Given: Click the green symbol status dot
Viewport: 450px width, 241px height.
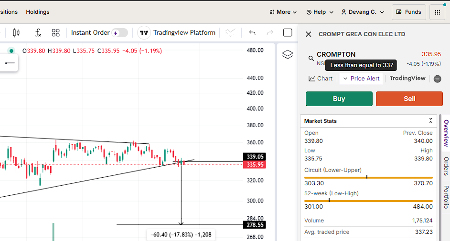Looking at the screenshot, I should click(x=11, y=51).
